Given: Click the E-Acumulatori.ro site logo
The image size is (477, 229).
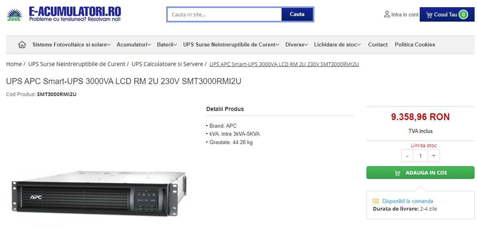Looking at the screenshot, I should pyautogui.click(x=64, y=14).
